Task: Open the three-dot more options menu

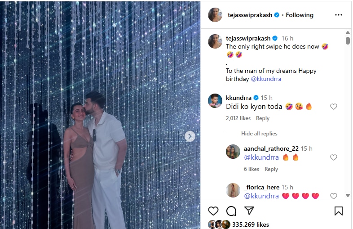Action: (x=339, y=15)
